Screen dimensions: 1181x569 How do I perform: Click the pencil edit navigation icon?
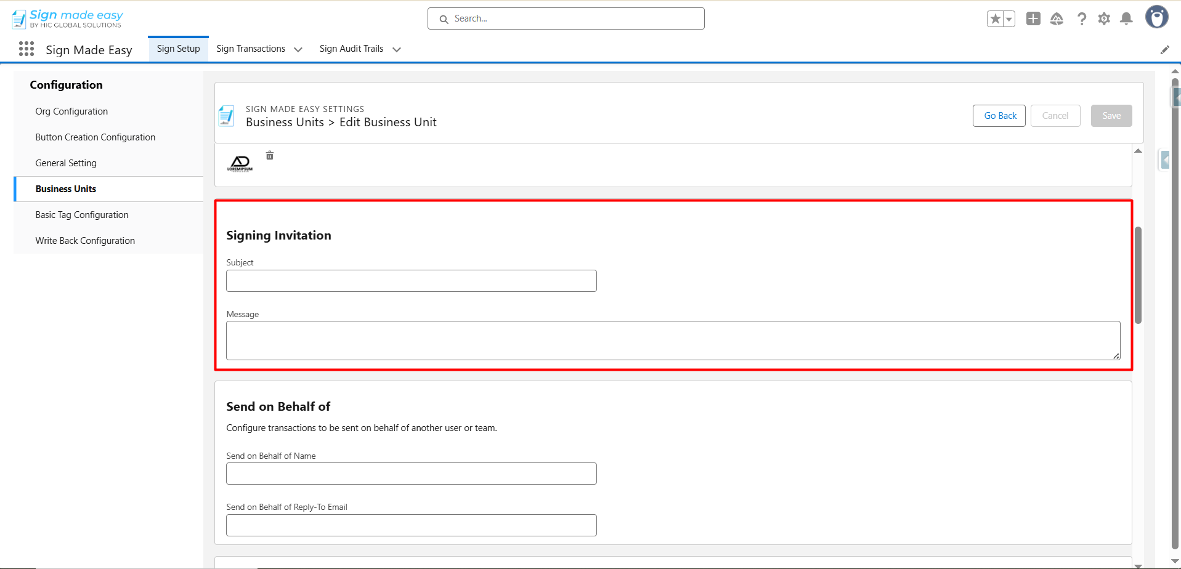pyautogui.click(x=1164, y=50)
